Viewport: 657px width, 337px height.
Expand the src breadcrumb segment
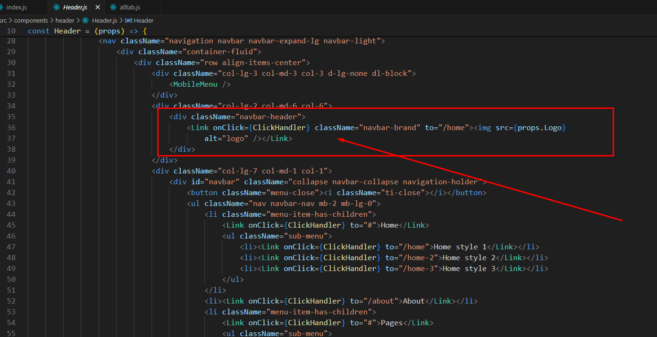coord(3,21)
